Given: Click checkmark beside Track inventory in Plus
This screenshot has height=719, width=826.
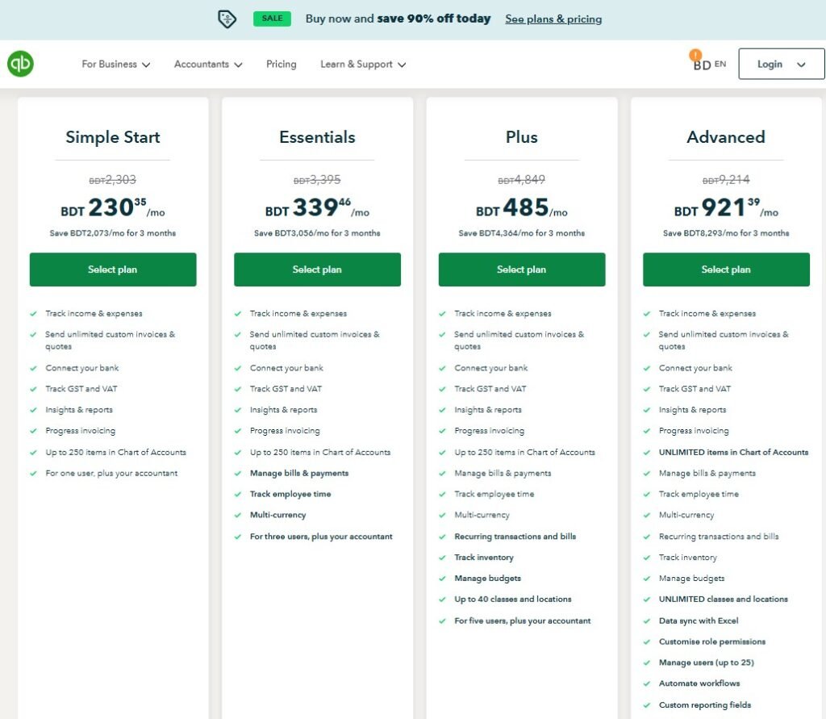Looking at the screenshot, I should [442, 558].
